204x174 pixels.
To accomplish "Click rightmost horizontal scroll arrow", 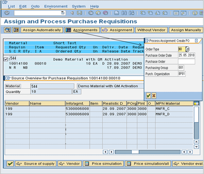I will pyautogui.click(x=190, y=152).
